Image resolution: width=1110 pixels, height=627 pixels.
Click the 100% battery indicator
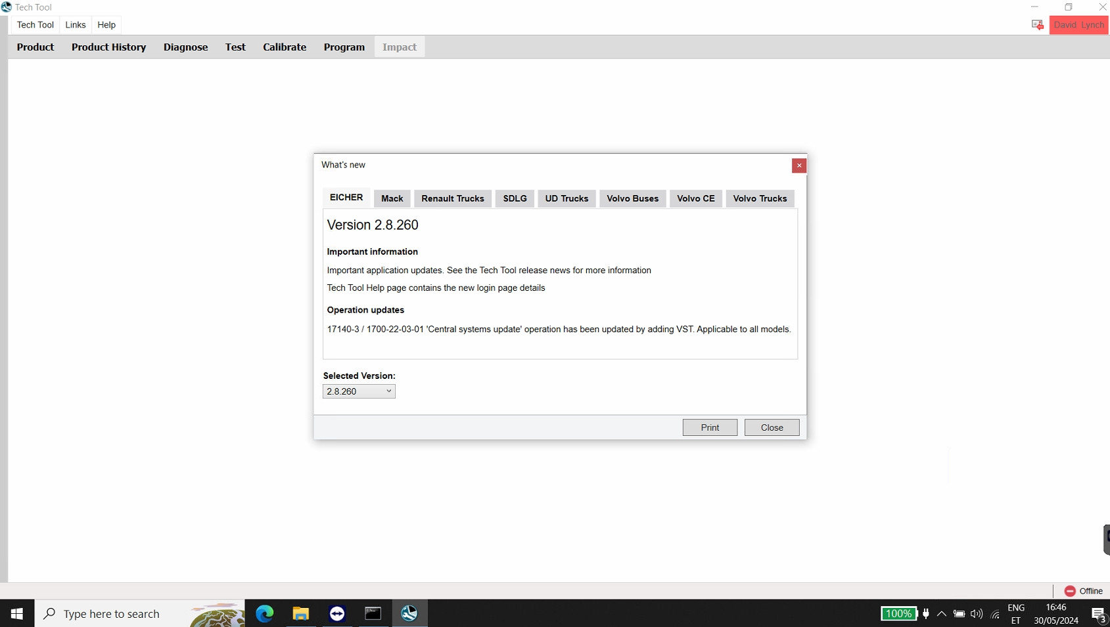coord(898,614)
